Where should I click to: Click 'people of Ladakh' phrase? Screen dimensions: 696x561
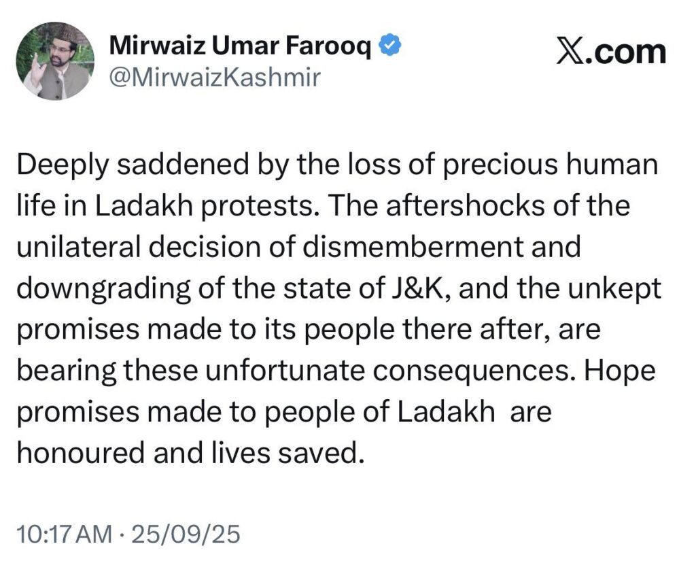383,412
